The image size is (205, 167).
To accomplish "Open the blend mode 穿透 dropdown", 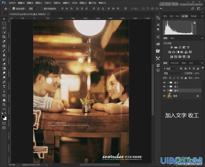I will 173,73.
